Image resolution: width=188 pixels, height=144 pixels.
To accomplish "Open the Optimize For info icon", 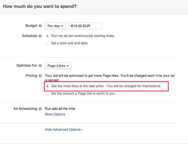I will (x=40, y=66).
